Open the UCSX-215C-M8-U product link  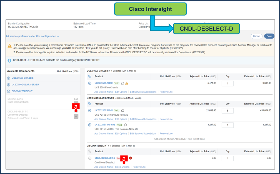click(104, 110)
